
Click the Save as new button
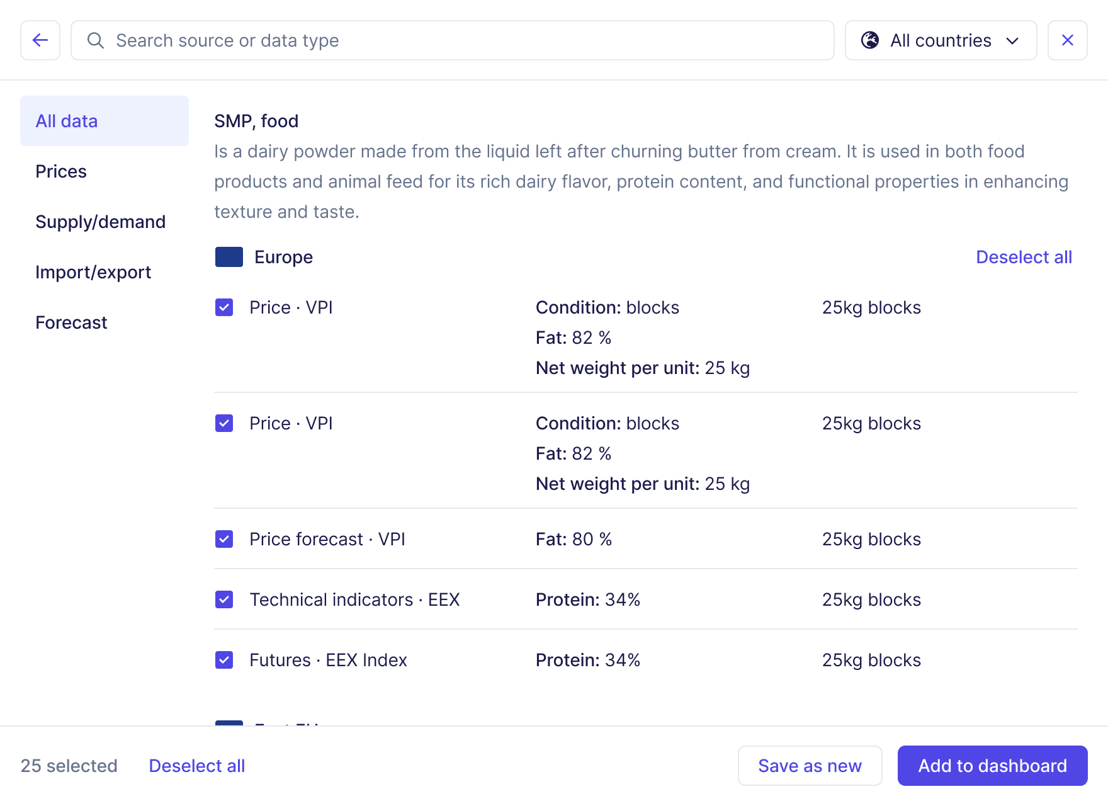pyautogui.click(x=810, y=766)
